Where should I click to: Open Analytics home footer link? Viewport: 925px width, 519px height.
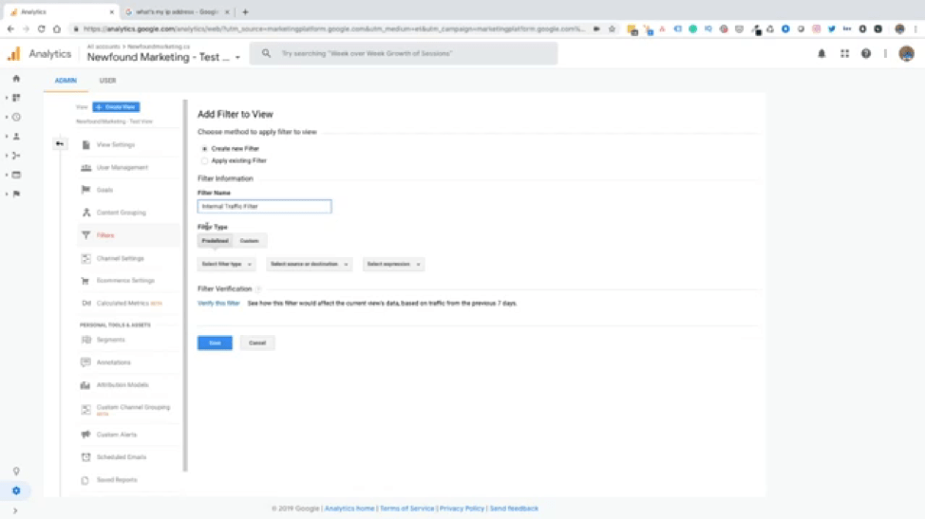pyautogui.click(x=349, y=509)
